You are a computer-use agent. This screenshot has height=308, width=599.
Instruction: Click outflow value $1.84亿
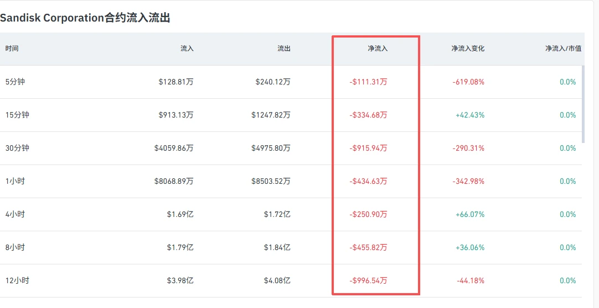point(277,247)
